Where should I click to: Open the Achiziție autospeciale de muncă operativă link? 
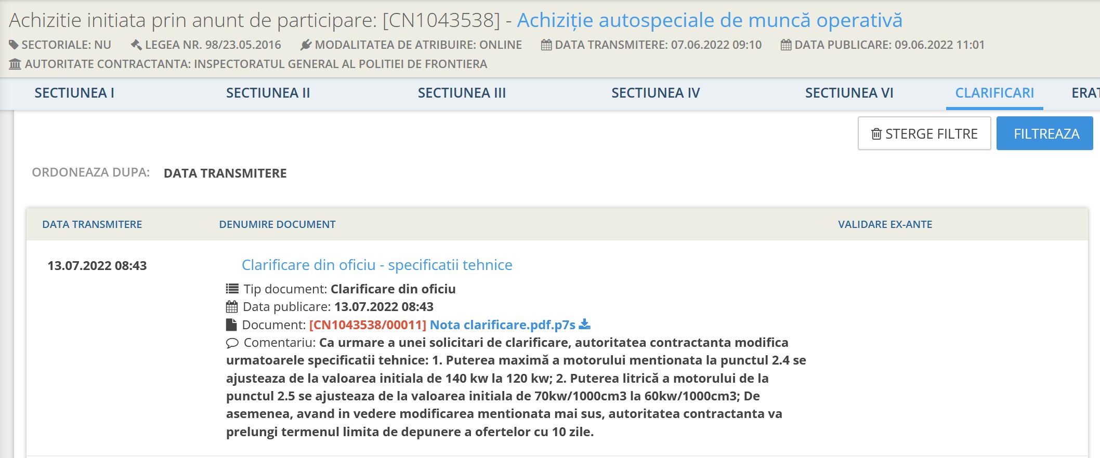point(709,20)
